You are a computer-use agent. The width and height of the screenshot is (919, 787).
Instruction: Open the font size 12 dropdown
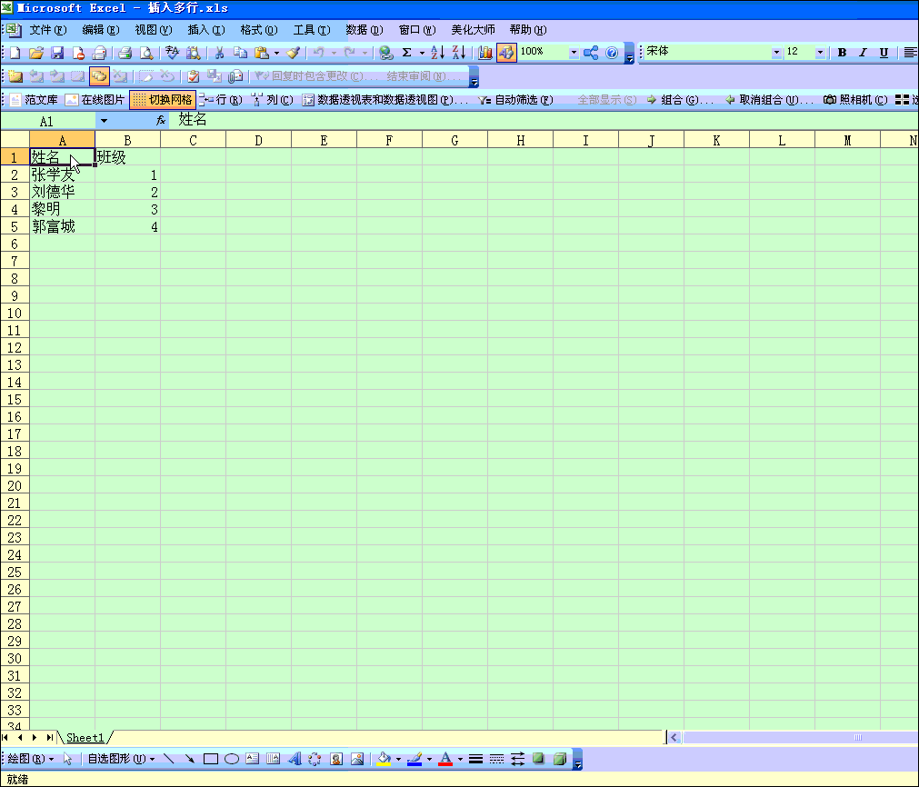click(820, 53)
